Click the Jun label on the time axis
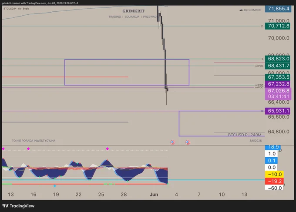Screen dimensions: 296x212 pyautogui.click(x=154, y=195)
